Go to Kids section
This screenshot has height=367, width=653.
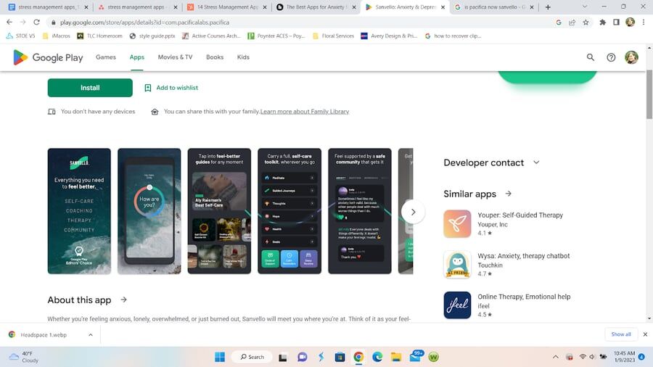(243, 57)
